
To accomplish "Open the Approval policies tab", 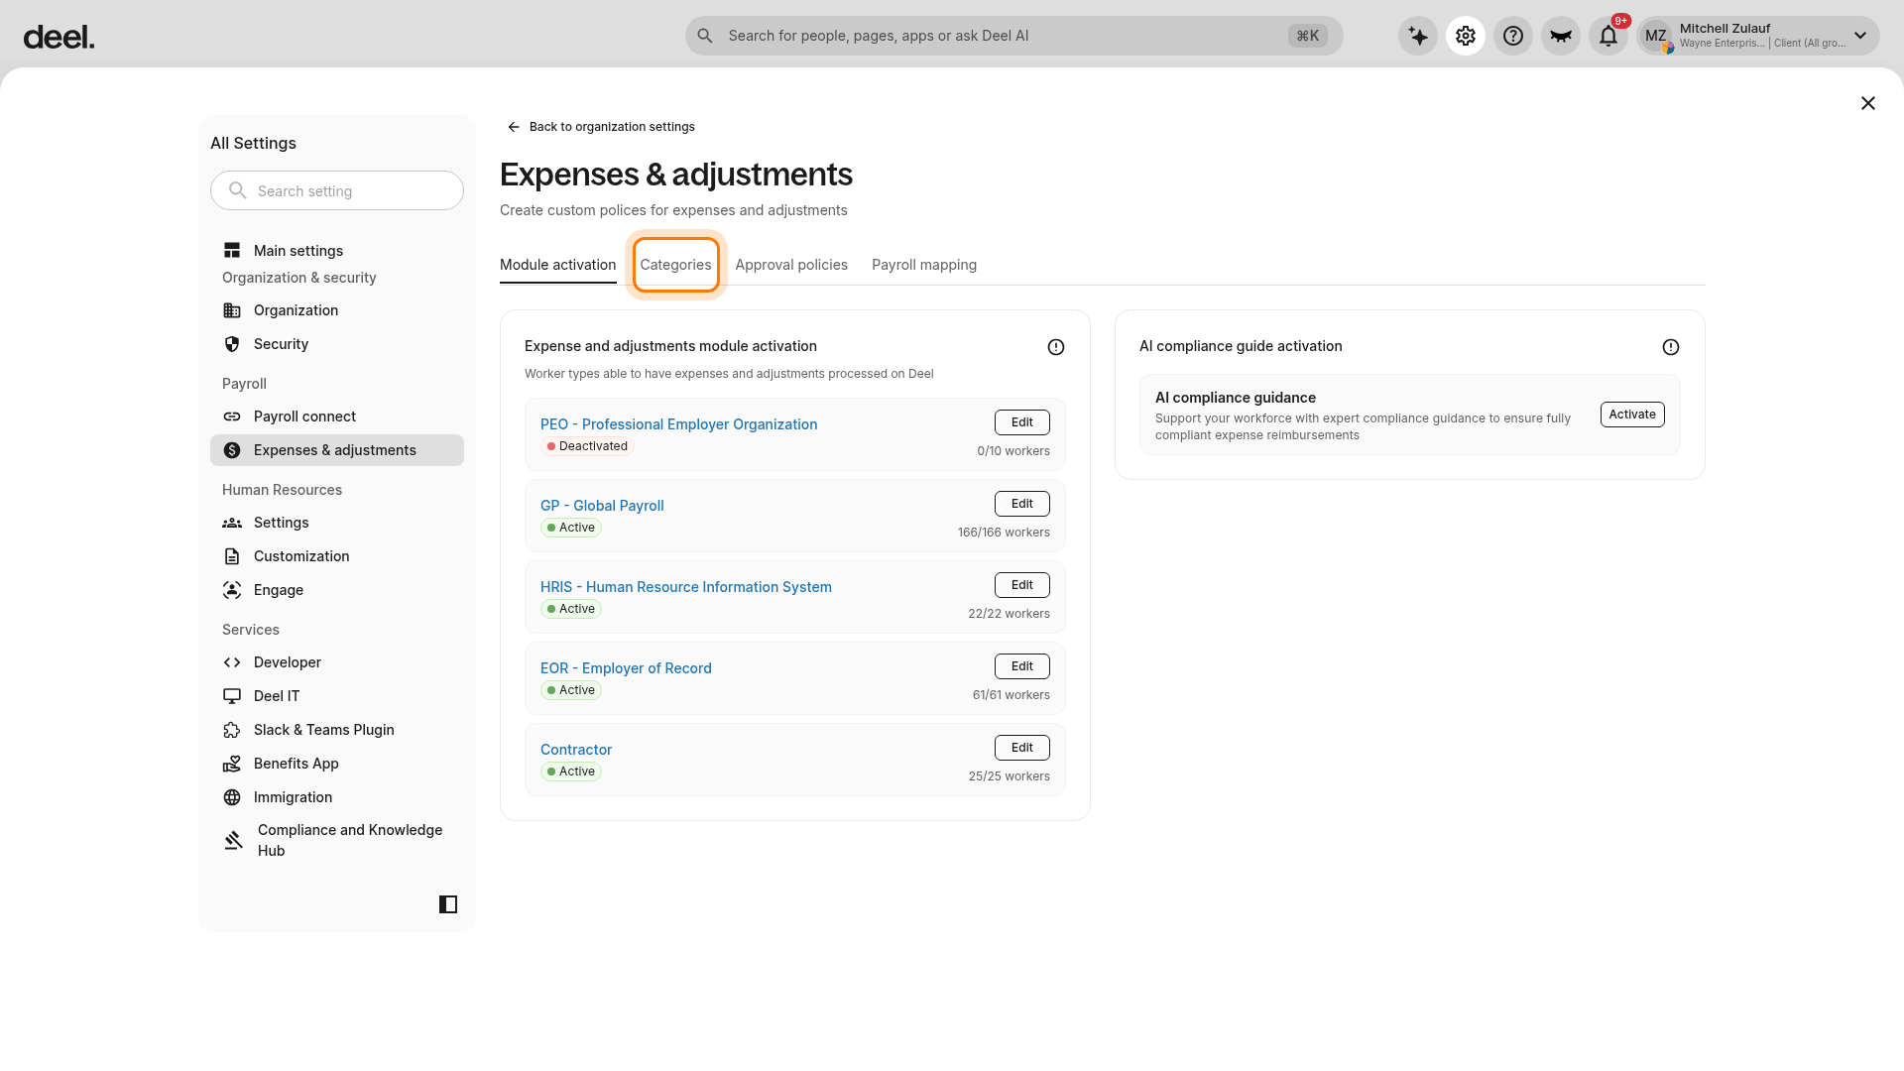I will (x=791, y=265).
